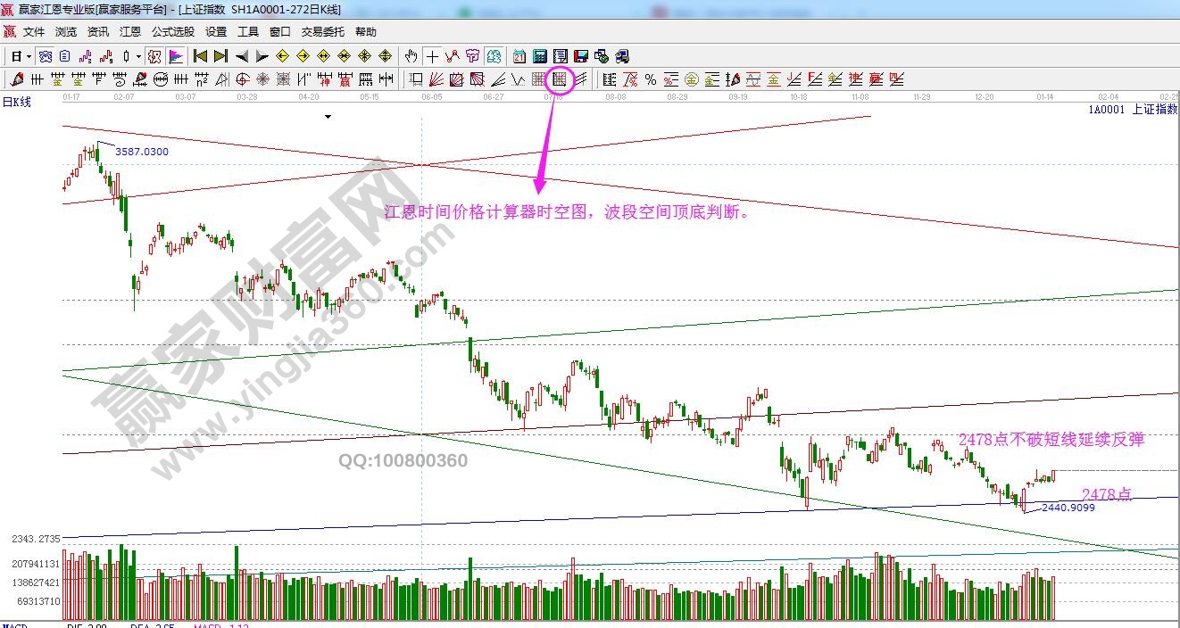Select the red pencil drawing tool
The height and width of the screenshot is (628, 1180).
(17, 79)
